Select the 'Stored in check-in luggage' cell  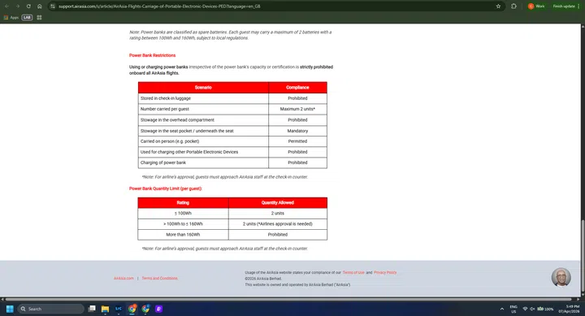[203, 98]
